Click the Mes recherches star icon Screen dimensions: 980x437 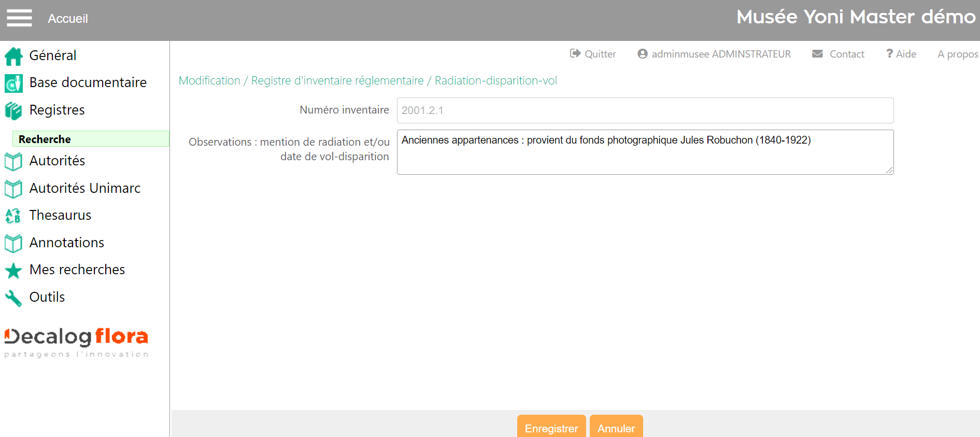coord(13,270)
